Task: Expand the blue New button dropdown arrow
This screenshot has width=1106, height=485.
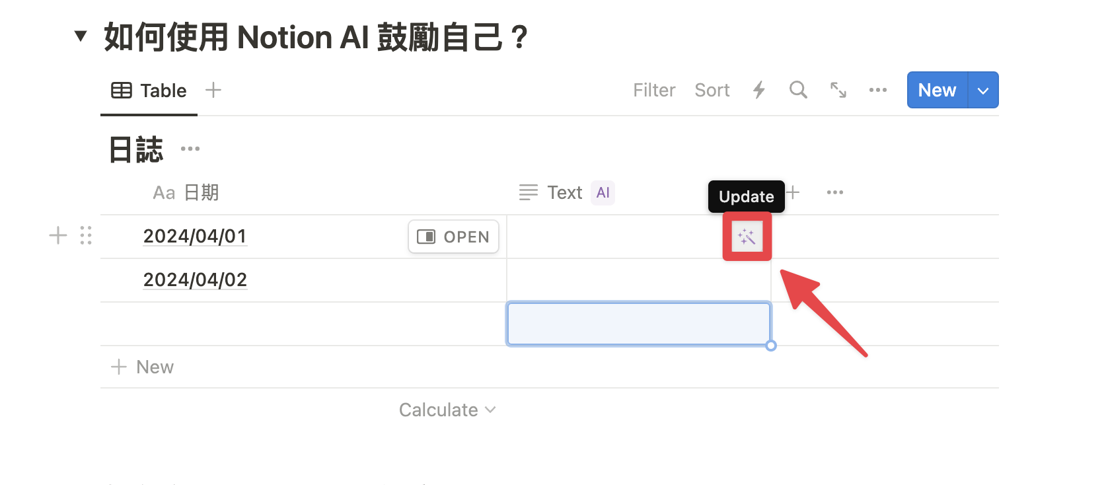Action: (x=983, y=90)
